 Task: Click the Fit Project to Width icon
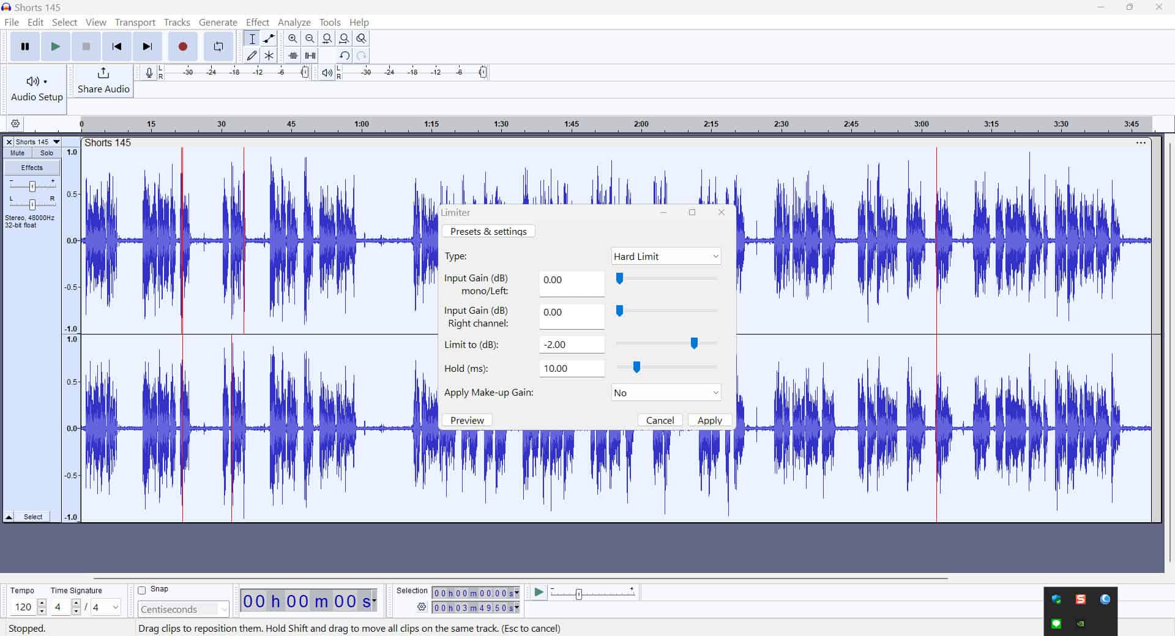345,38
